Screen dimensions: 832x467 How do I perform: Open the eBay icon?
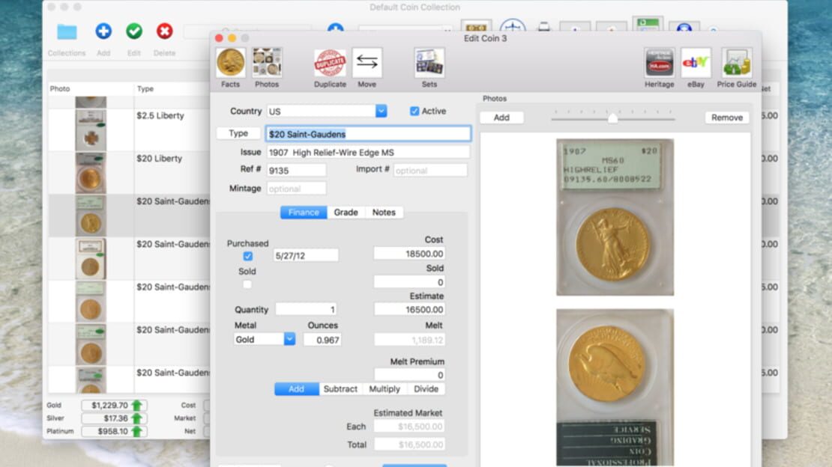pyautogui.click(x=696, y=63)
